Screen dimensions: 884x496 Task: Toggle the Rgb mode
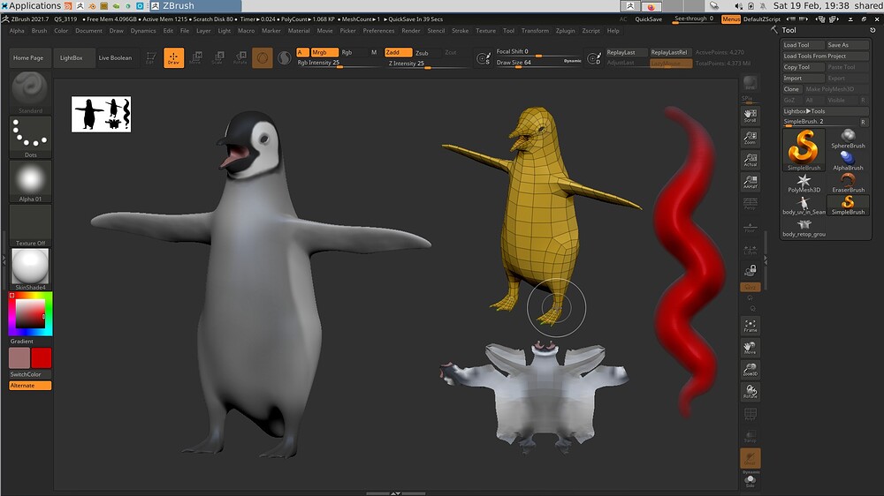point(347,52)
